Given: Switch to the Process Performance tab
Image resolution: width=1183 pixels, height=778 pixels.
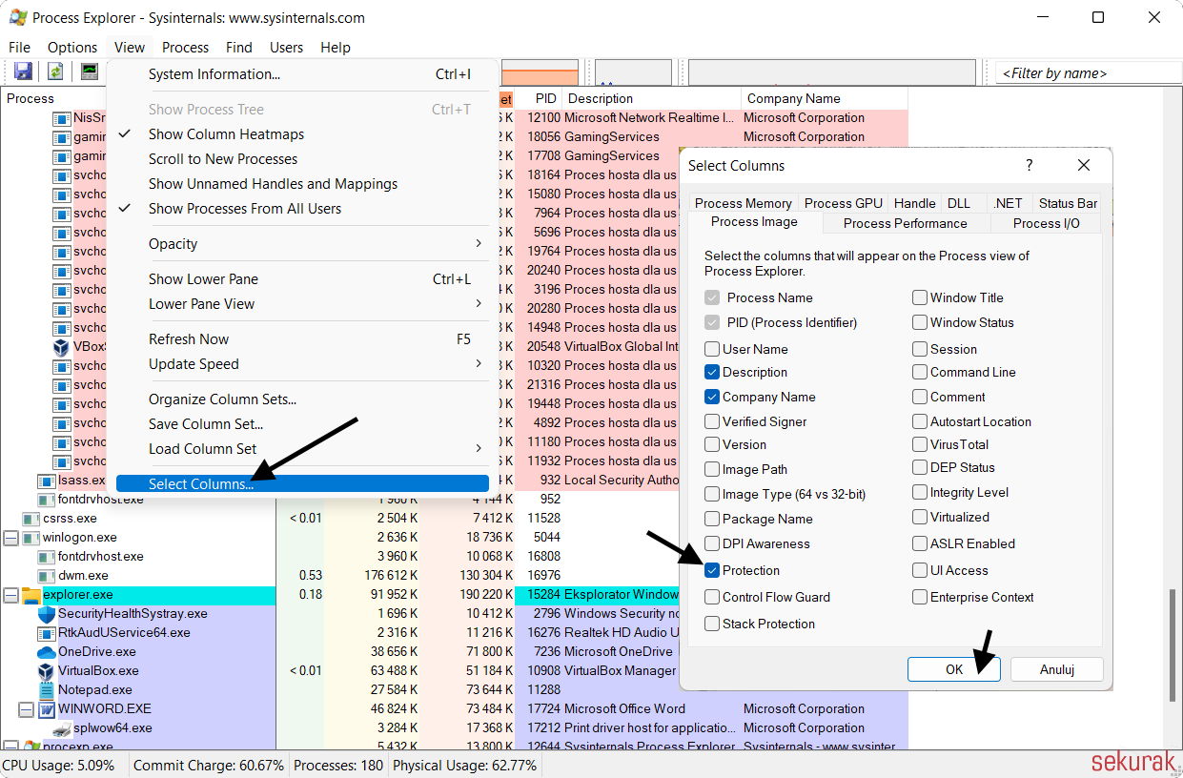Looking at the screenshot, I should (906, 223).
